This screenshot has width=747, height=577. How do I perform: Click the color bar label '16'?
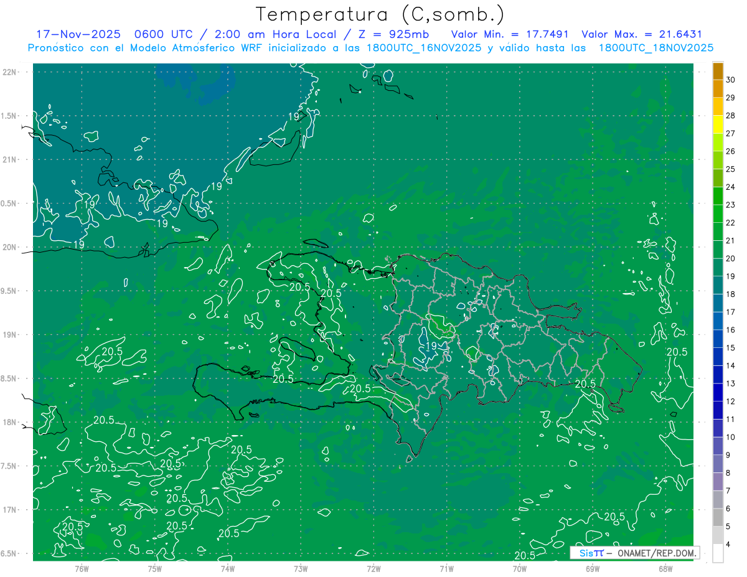[730, 330]
